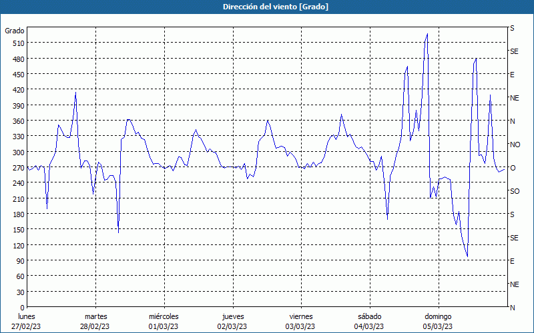534x333 pixels.
Task: Select the 'E' compass label at 450 level
Action: (512, 75)
